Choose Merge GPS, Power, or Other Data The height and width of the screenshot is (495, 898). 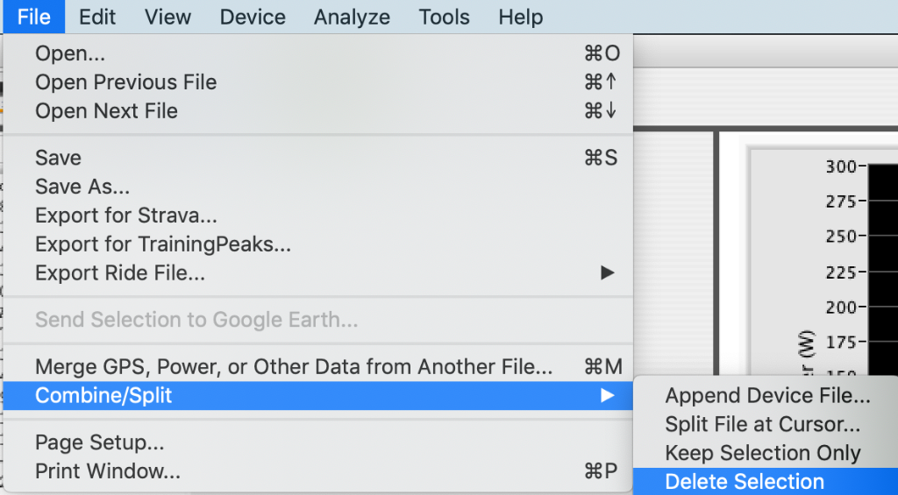[x=317, y=366]
